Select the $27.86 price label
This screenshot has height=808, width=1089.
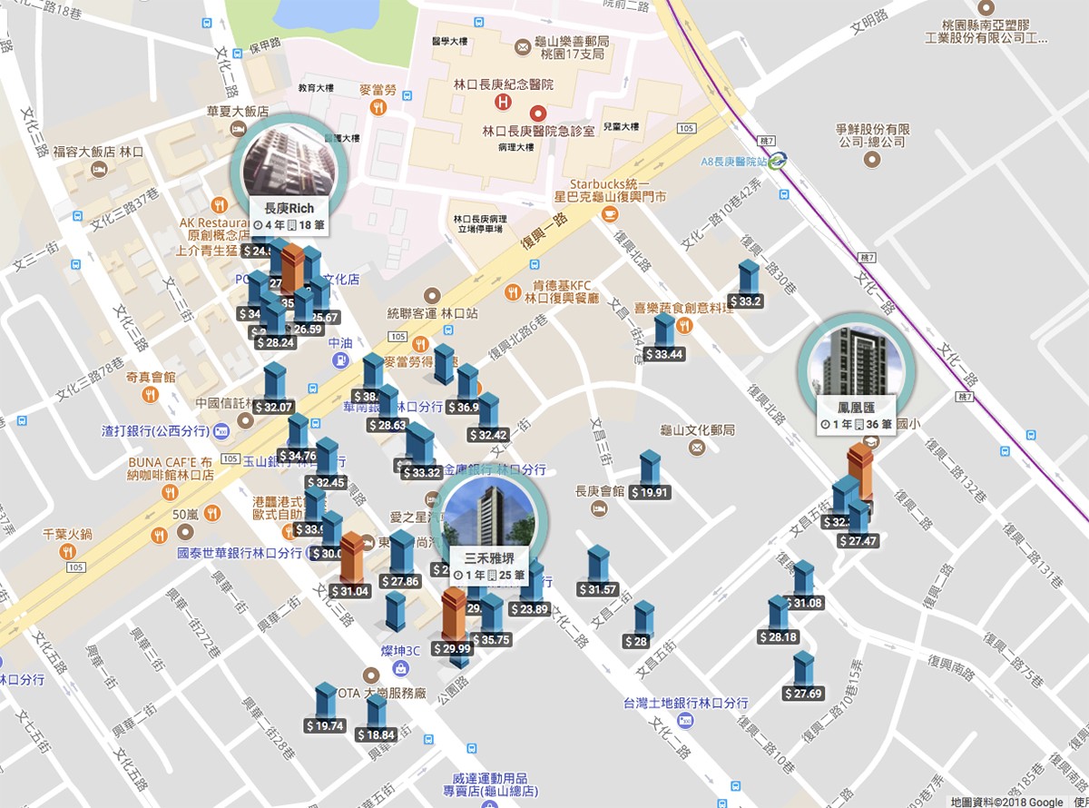400,581
